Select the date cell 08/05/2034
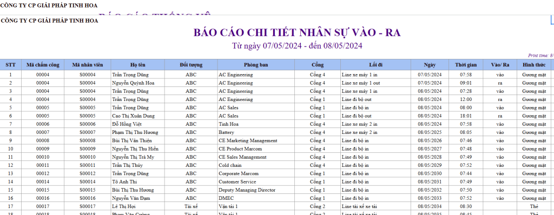The width and height of the screenshot is (554, 215). 430,206
